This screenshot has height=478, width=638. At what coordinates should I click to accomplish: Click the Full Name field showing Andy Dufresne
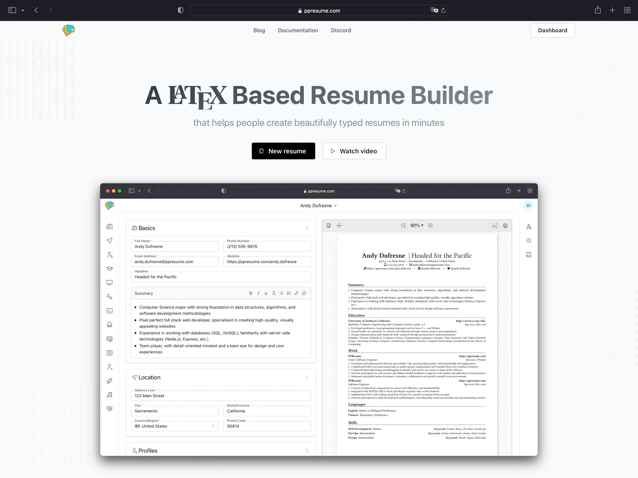175,247
